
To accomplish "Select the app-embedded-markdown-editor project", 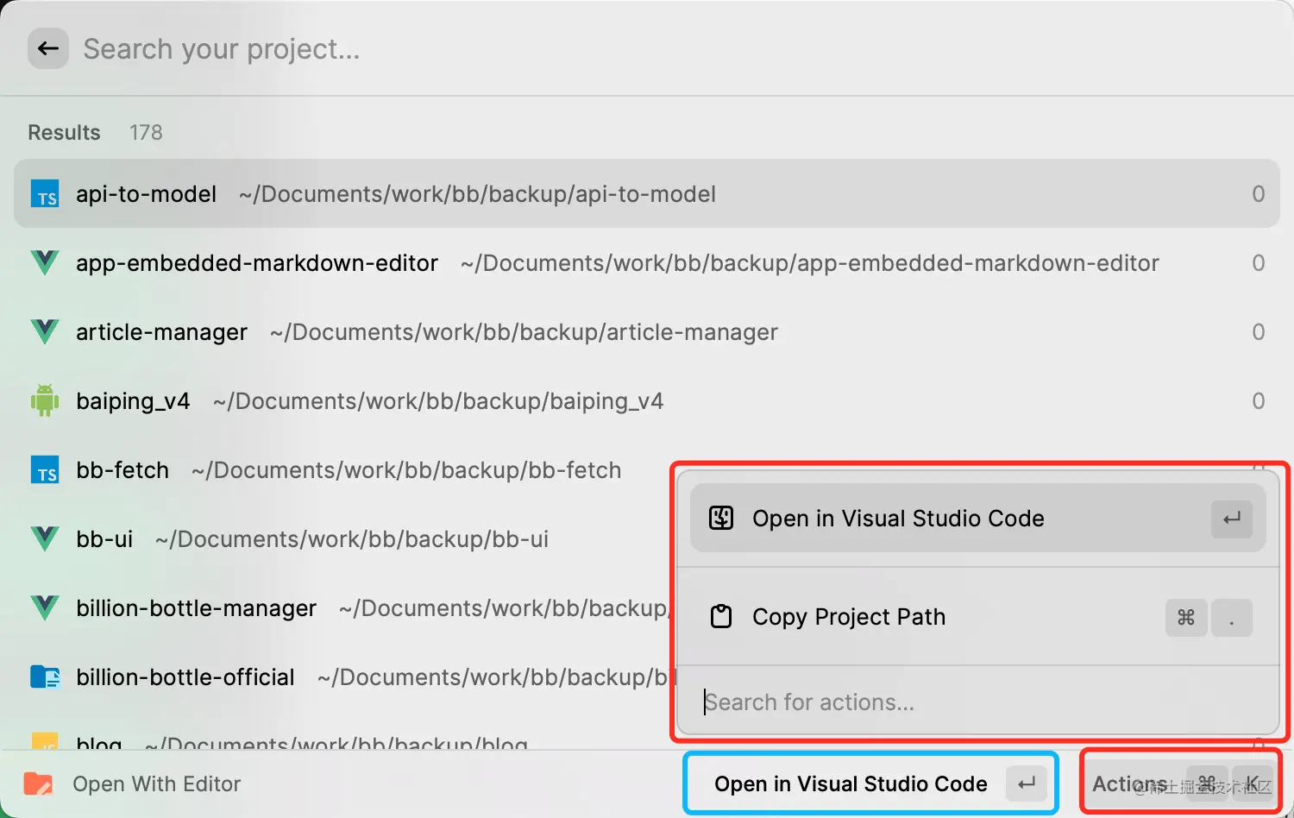I will tap(646, 262).
